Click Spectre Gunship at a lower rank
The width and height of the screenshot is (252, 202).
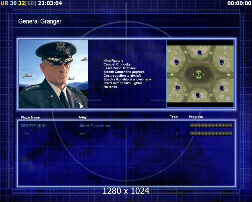pyautogui.click(x=127, y=79)
